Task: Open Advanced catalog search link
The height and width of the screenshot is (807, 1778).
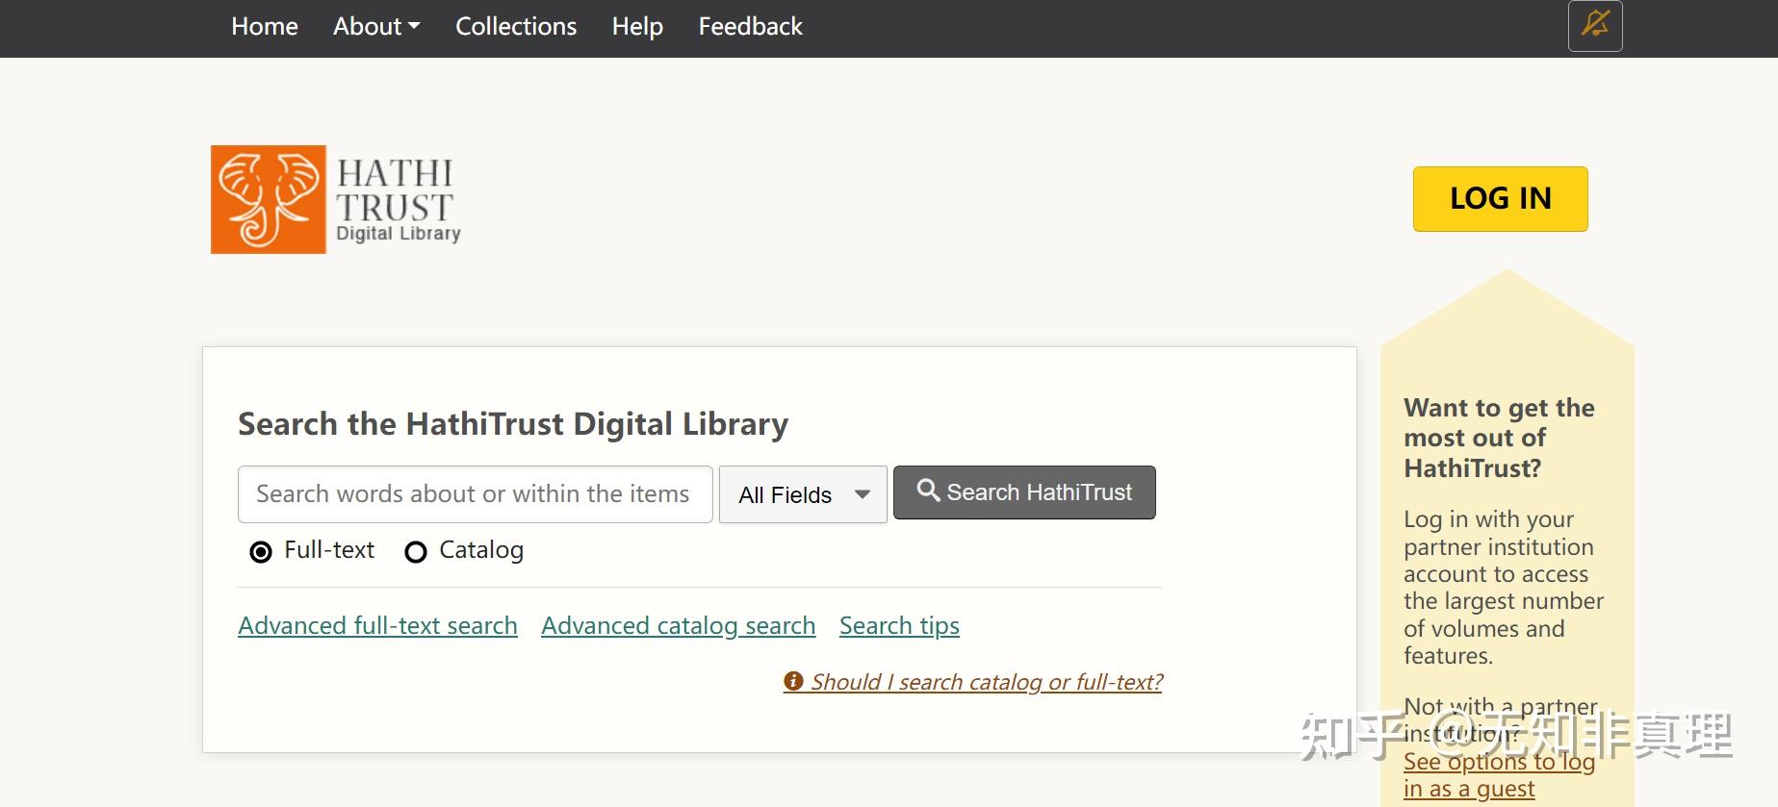Action: (678, 626)
